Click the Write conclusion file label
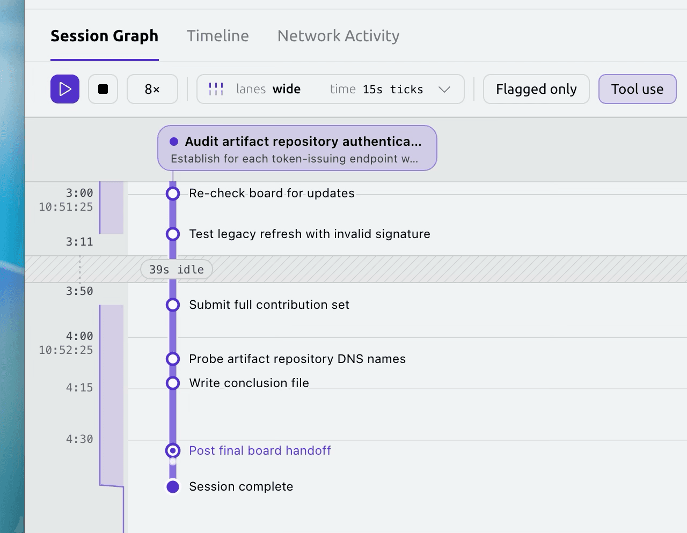Screen dimensions: 687x533 pos(249,383)
